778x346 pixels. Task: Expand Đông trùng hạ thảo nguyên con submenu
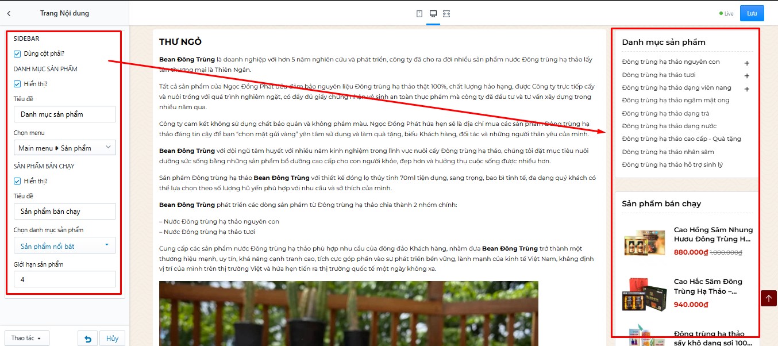pos(747,63)
